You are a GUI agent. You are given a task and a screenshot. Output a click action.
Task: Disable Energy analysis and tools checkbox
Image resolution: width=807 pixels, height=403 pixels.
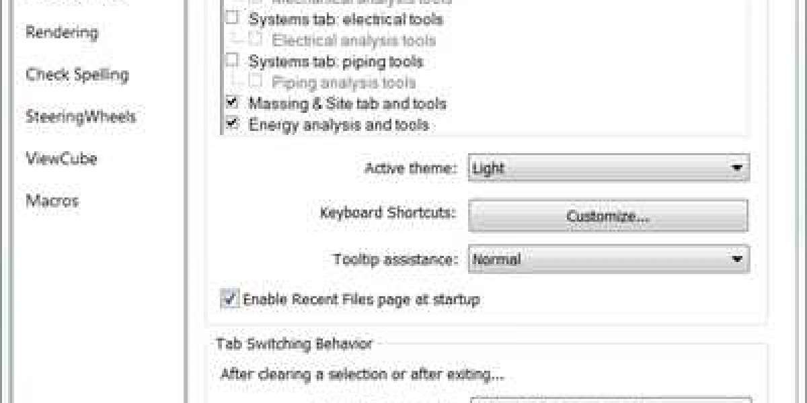click(232, 124)
